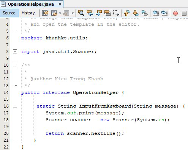Shift line right toolbar icon
This screenshot has width=188, height=150.
pos(164,13)
